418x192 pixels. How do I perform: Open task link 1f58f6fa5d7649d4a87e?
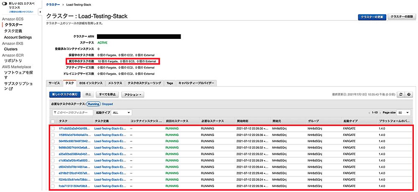(x=75, y=135)
